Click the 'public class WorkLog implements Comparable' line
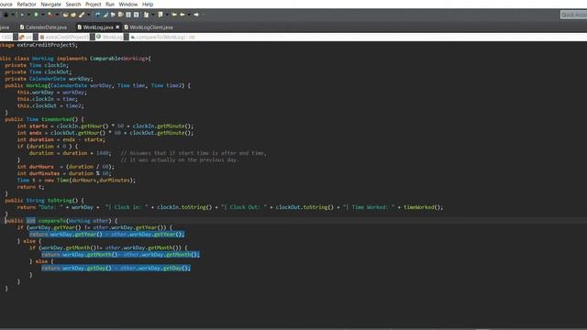This screenshot has height=330, width=587. pos(75,59)
